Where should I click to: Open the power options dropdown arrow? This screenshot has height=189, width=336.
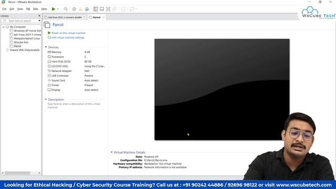[58, 9]
